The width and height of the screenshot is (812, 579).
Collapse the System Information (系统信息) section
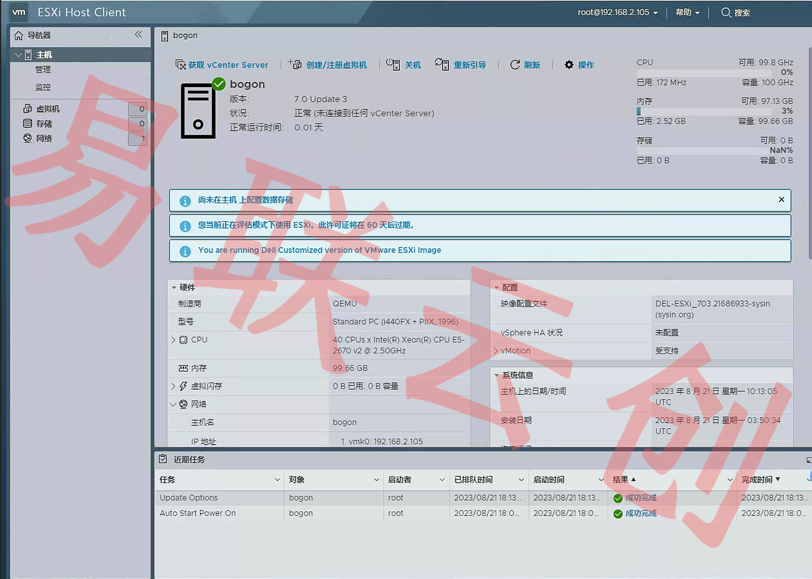[x=497, y=375]
